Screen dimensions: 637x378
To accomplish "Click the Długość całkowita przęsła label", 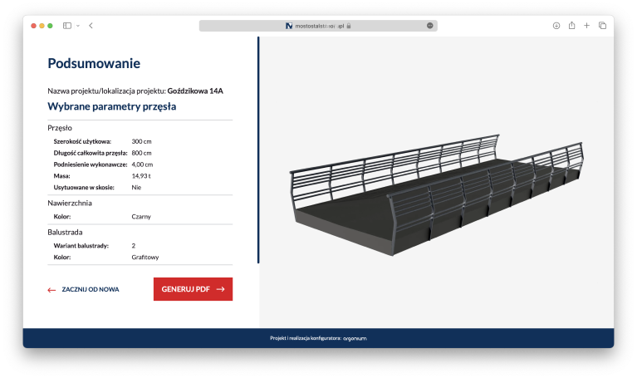I will point(91,153).
